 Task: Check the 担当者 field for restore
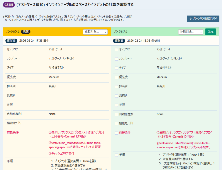tap(116, 86)
